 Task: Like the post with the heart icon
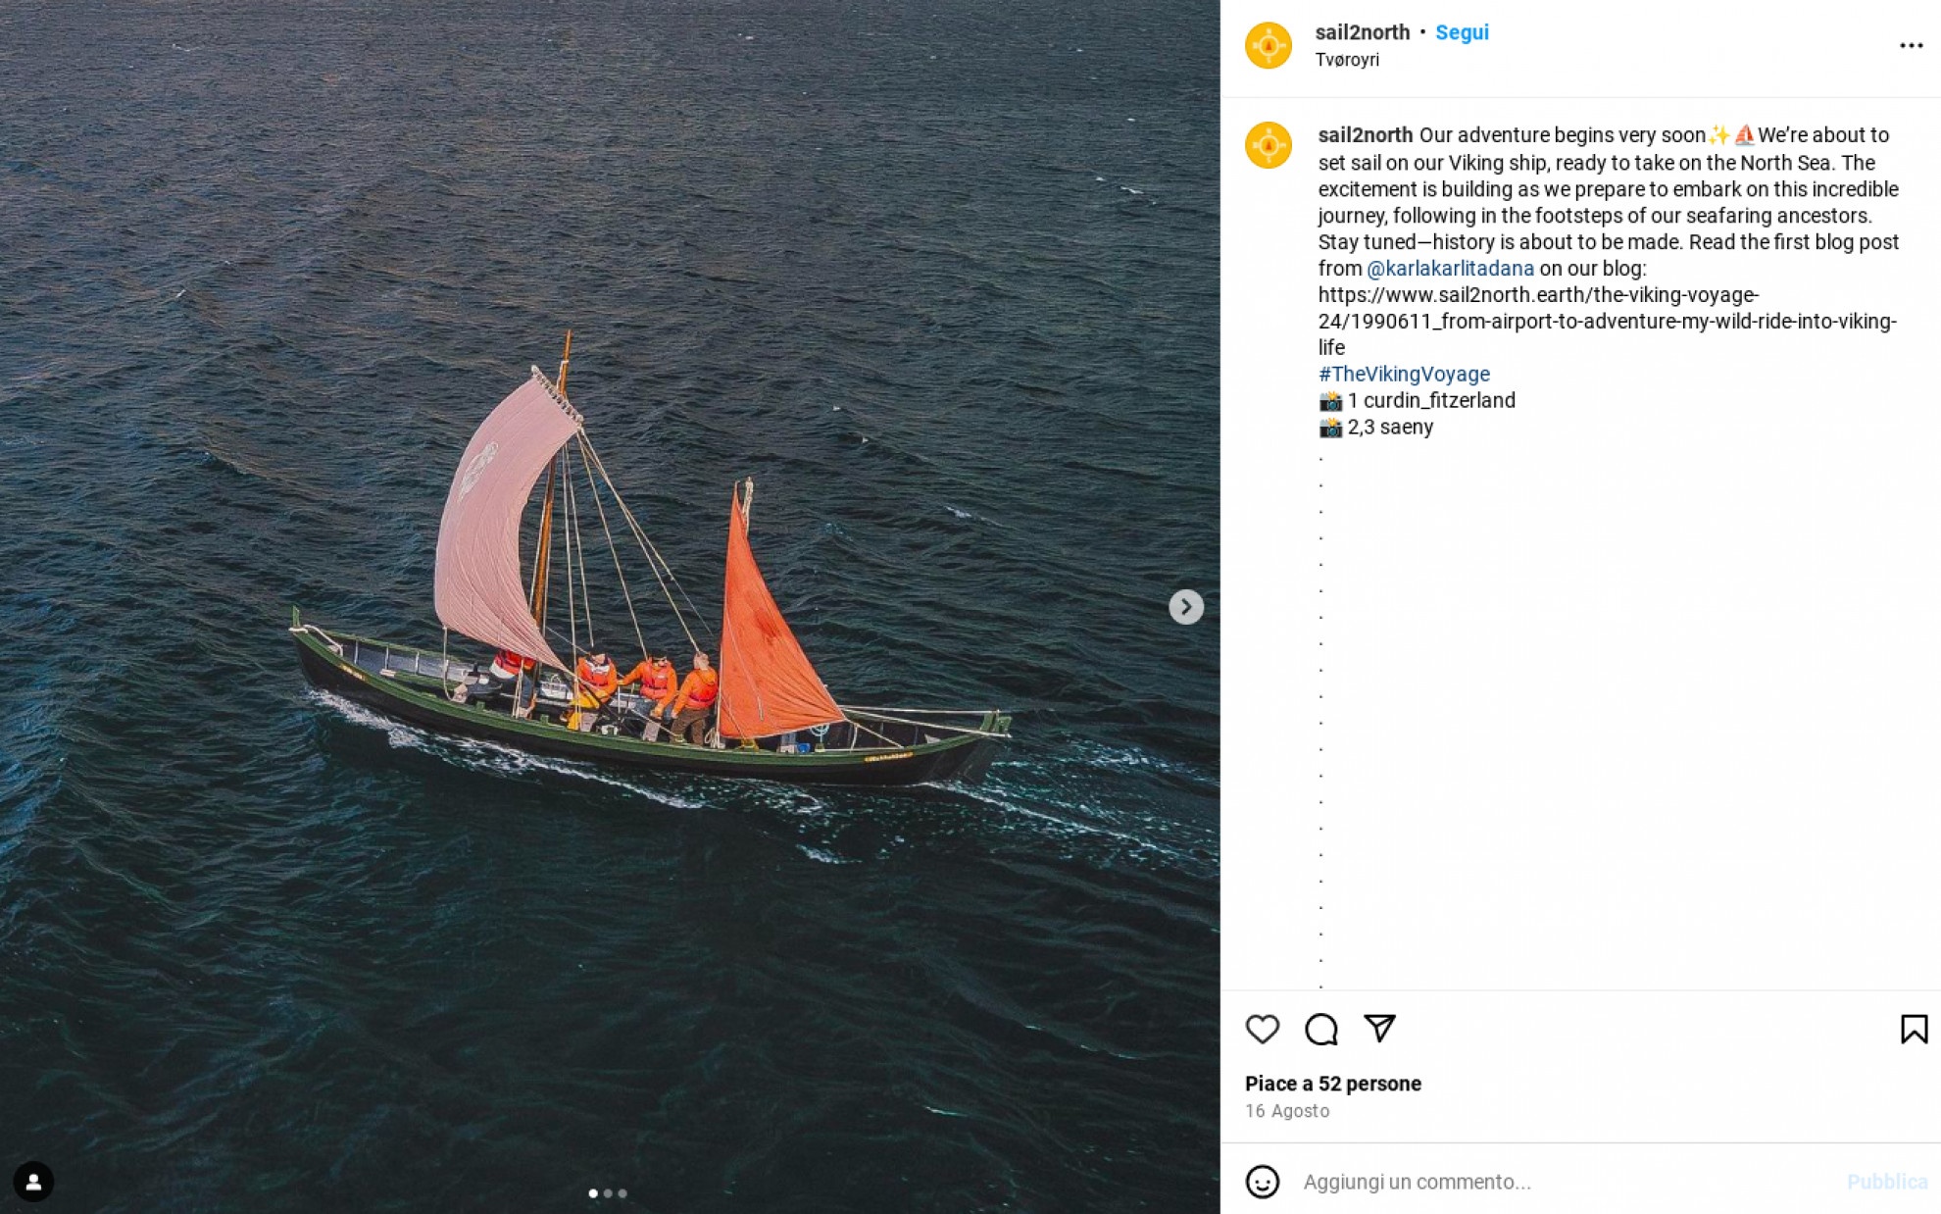coord(1263,1029)
